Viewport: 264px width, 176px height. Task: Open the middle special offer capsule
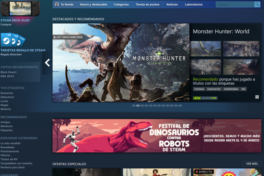(157, 172)
